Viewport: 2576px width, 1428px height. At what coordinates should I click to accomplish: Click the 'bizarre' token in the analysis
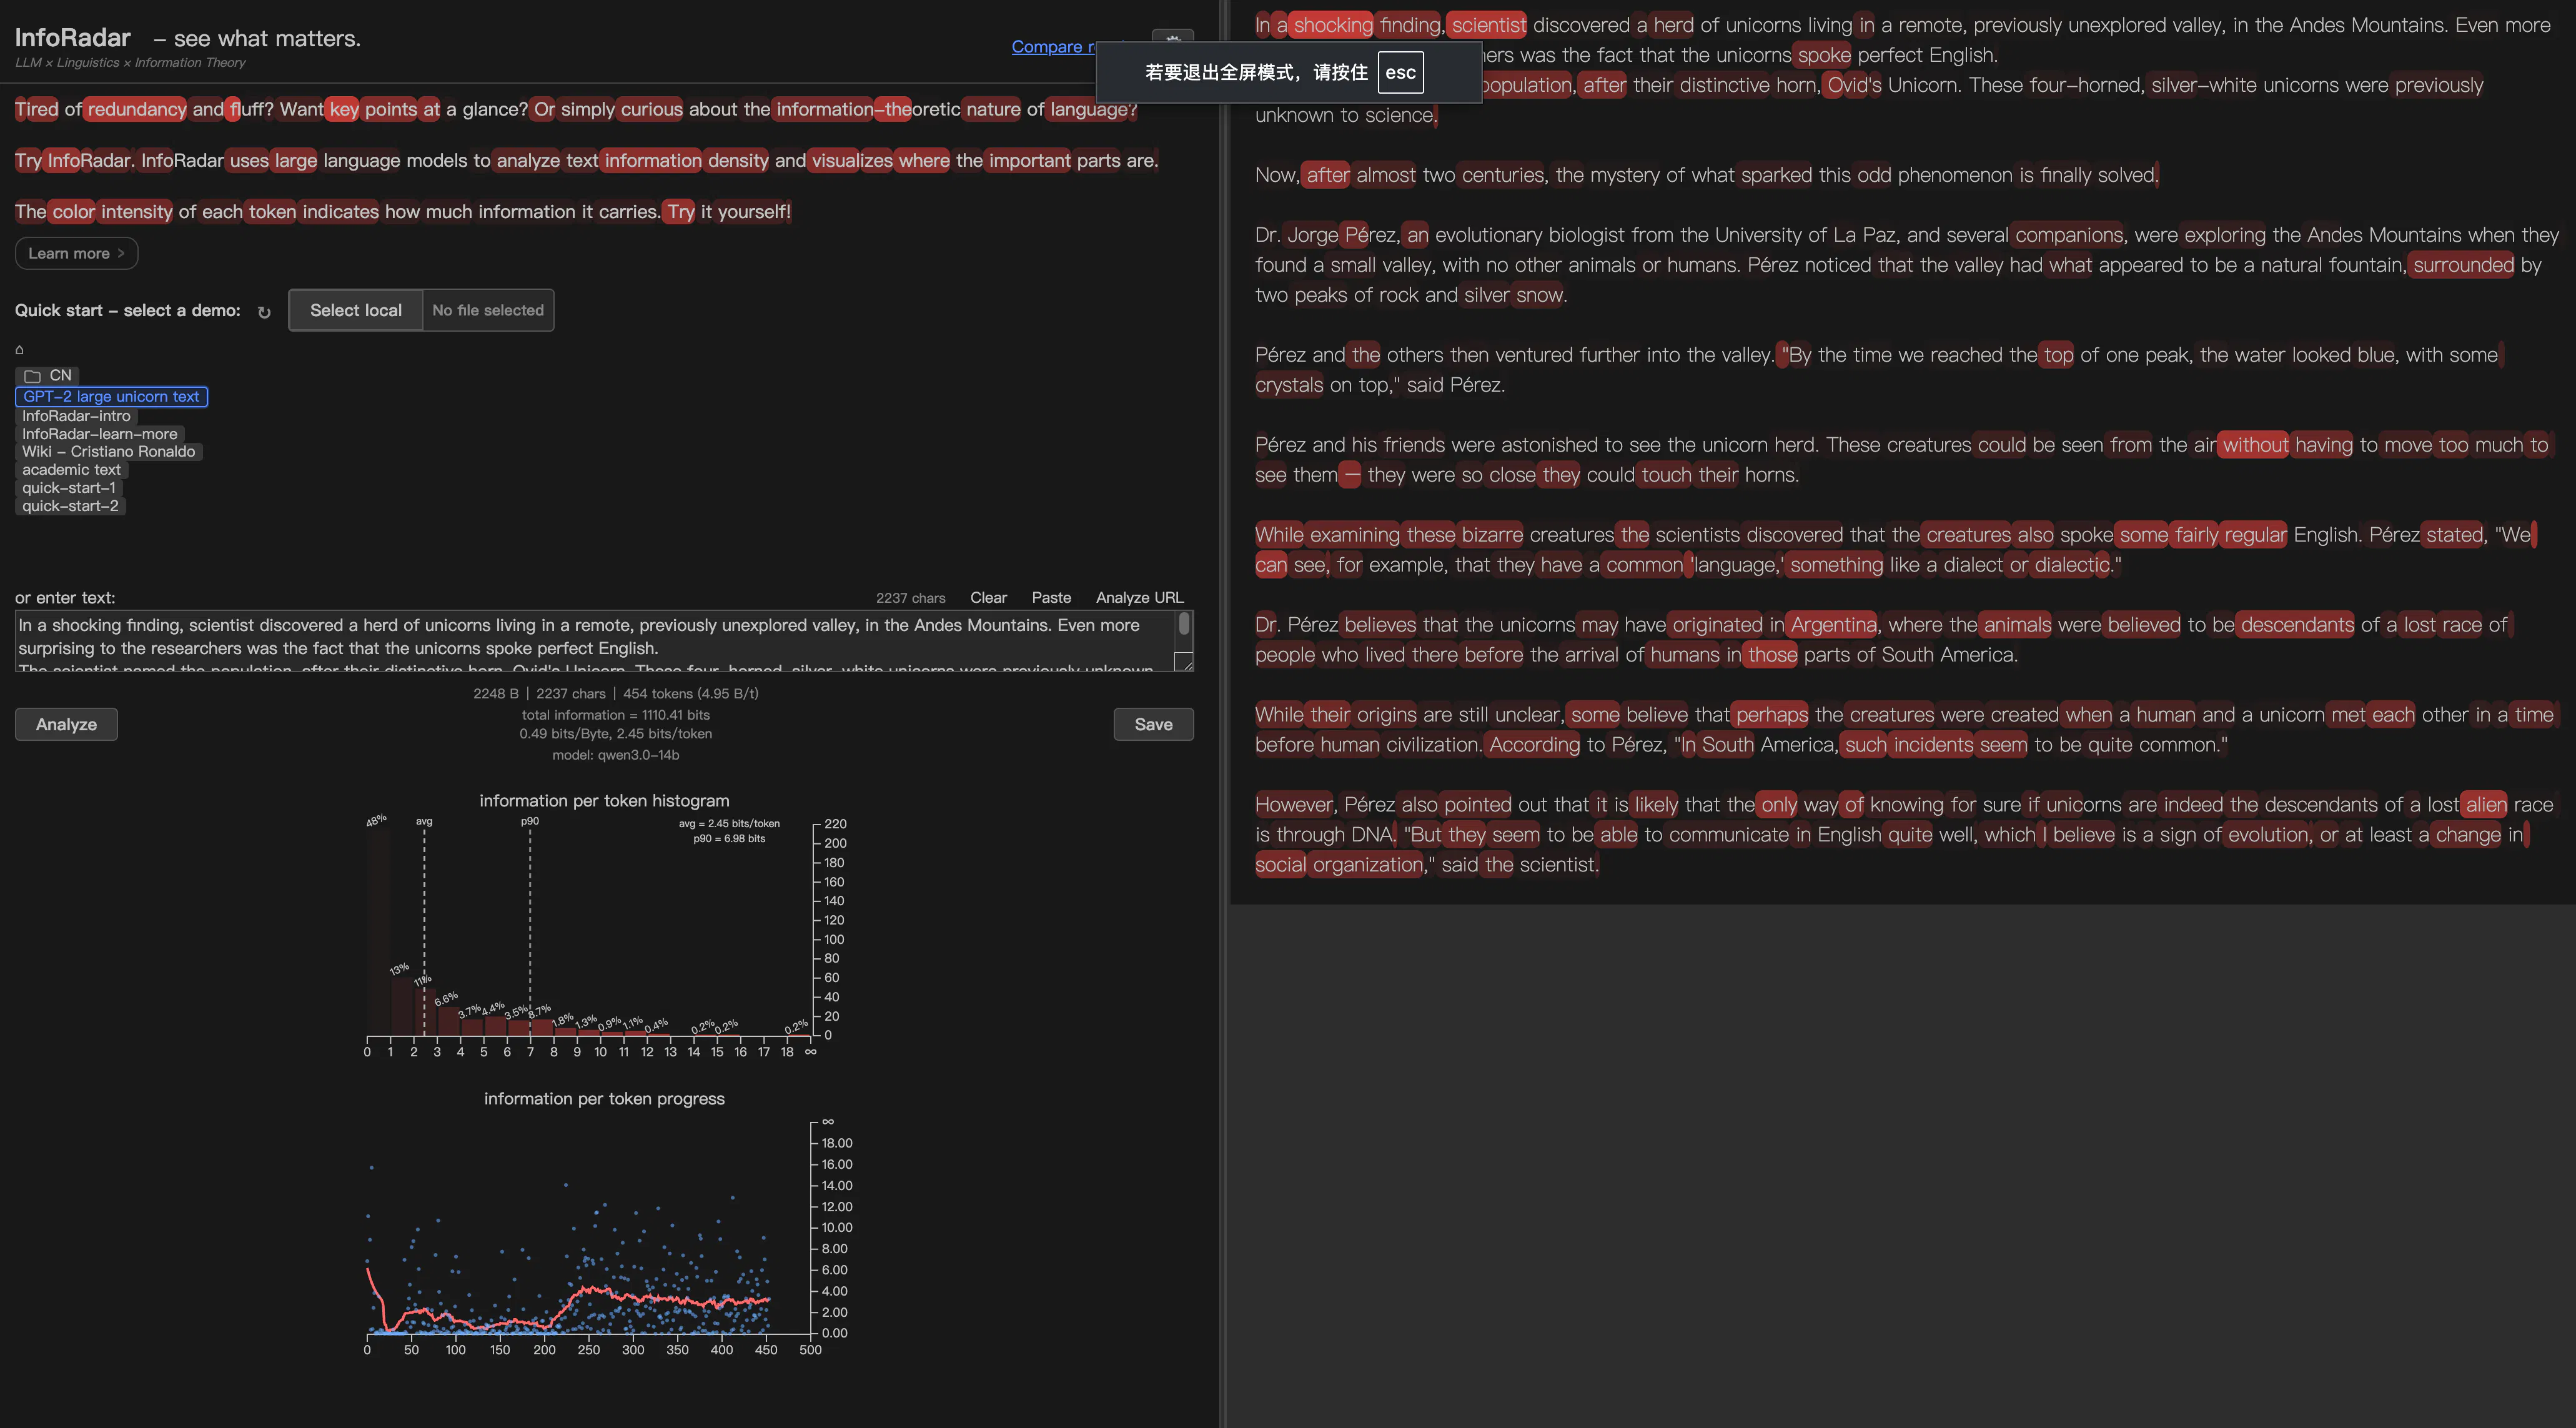[1492, 535]
